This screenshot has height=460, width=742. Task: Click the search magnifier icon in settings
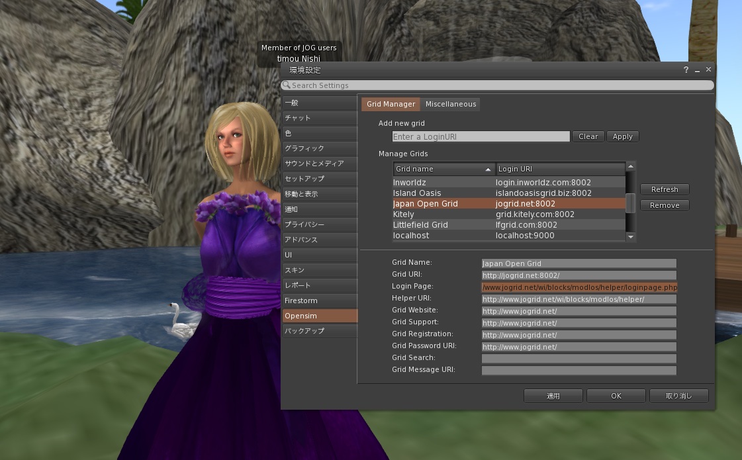coord(286,85)
